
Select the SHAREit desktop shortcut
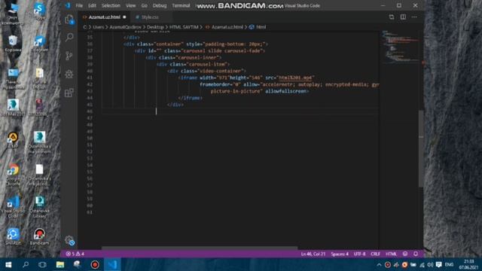(13, 236)
